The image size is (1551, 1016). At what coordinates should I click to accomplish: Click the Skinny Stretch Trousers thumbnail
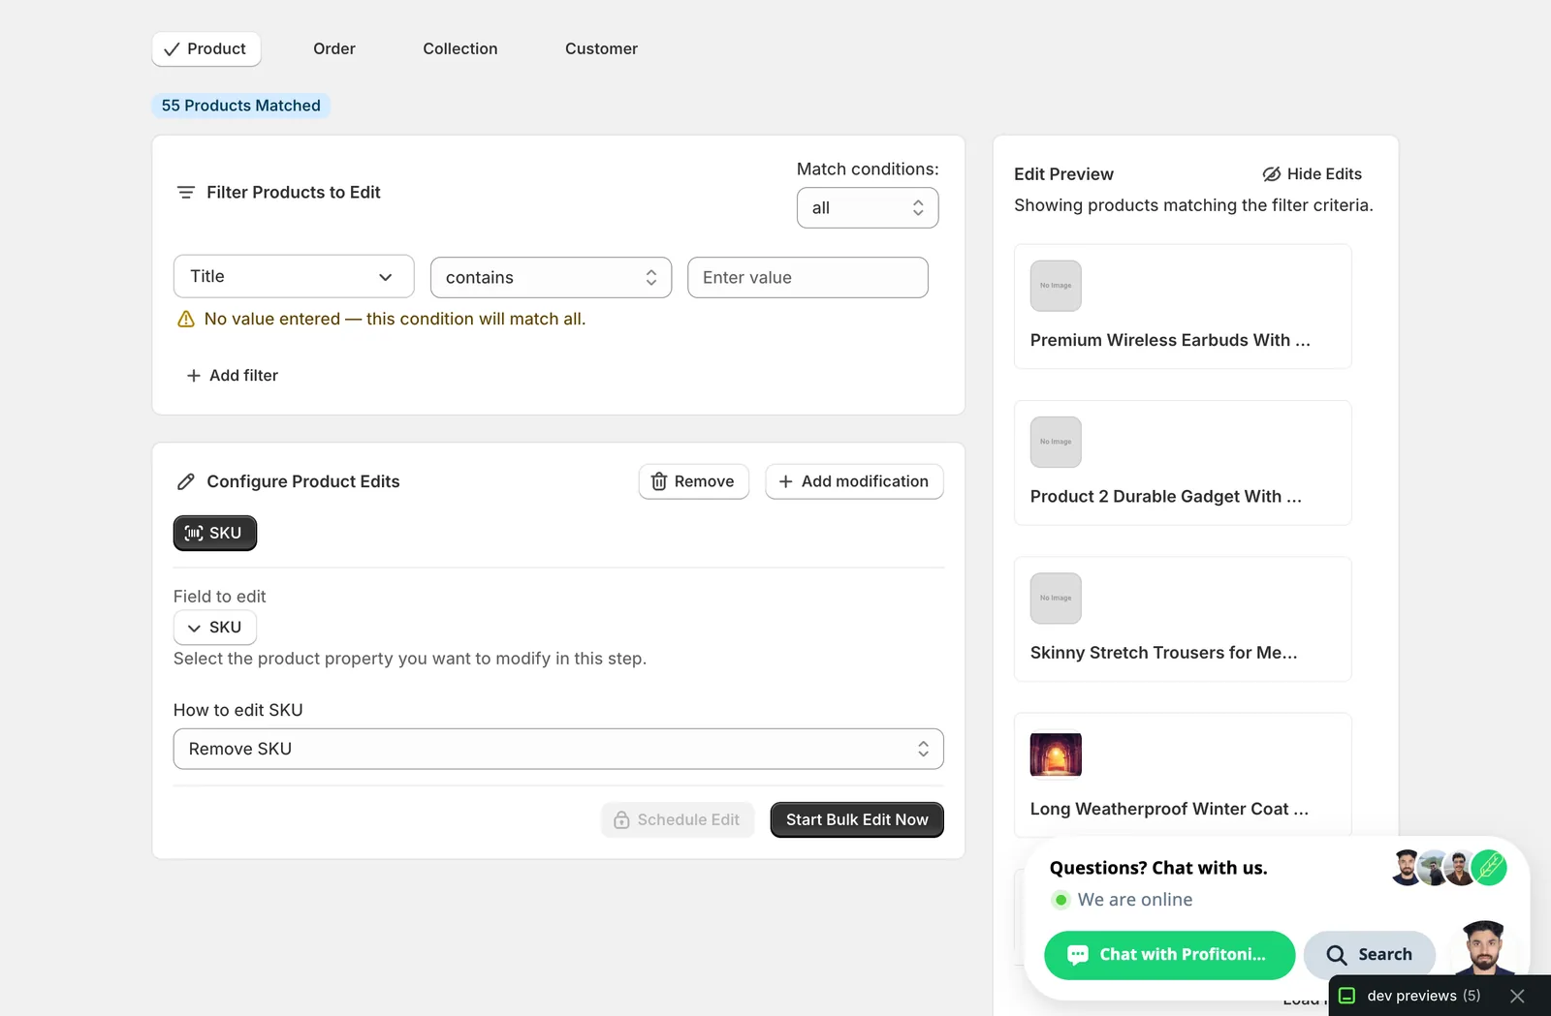[1056, 599]
